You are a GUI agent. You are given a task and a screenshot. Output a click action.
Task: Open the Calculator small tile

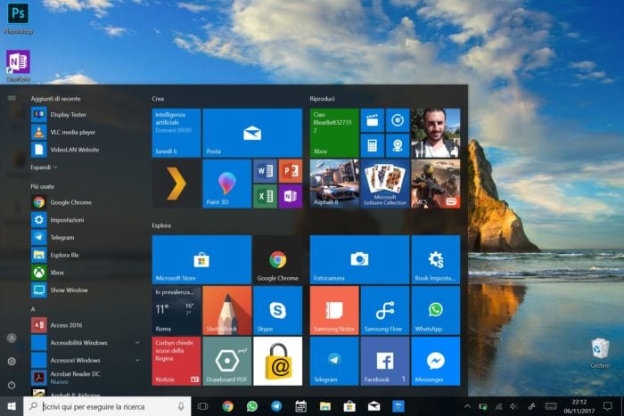pos(372,145)
